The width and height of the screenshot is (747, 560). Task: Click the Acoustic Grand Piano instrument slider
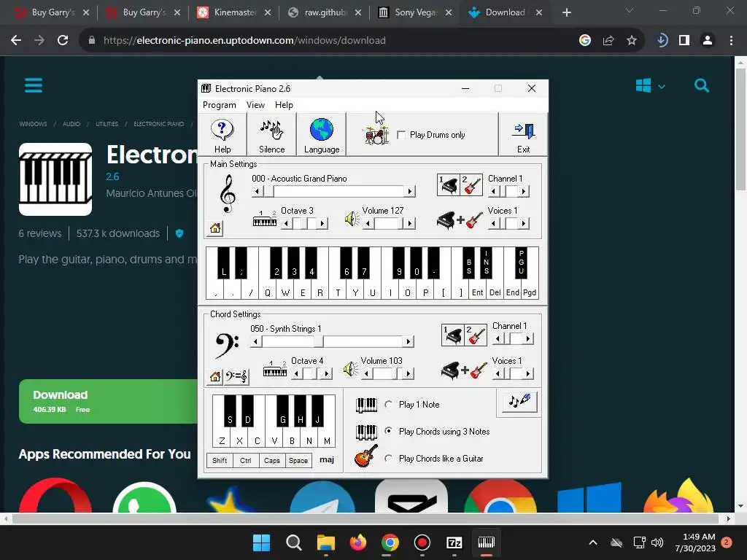coord(333,192)
